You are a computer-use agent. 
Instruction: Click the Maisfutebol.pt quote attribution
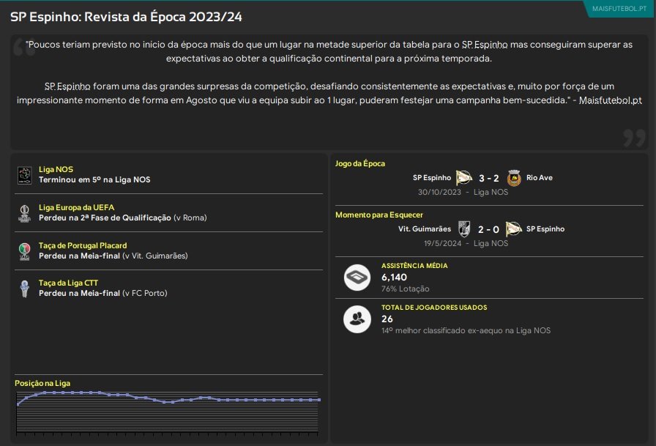[610, 100]
